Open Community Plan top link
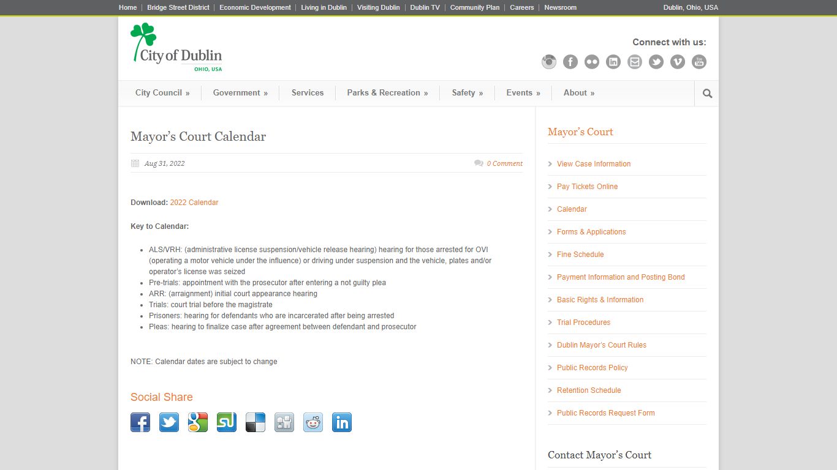The width and height of the screenshot is (837, 470). point(475,7)
